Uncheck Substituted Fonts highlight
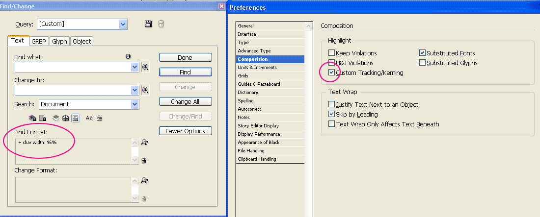Viewport: 540px width, 217px height. coord(422,53)
